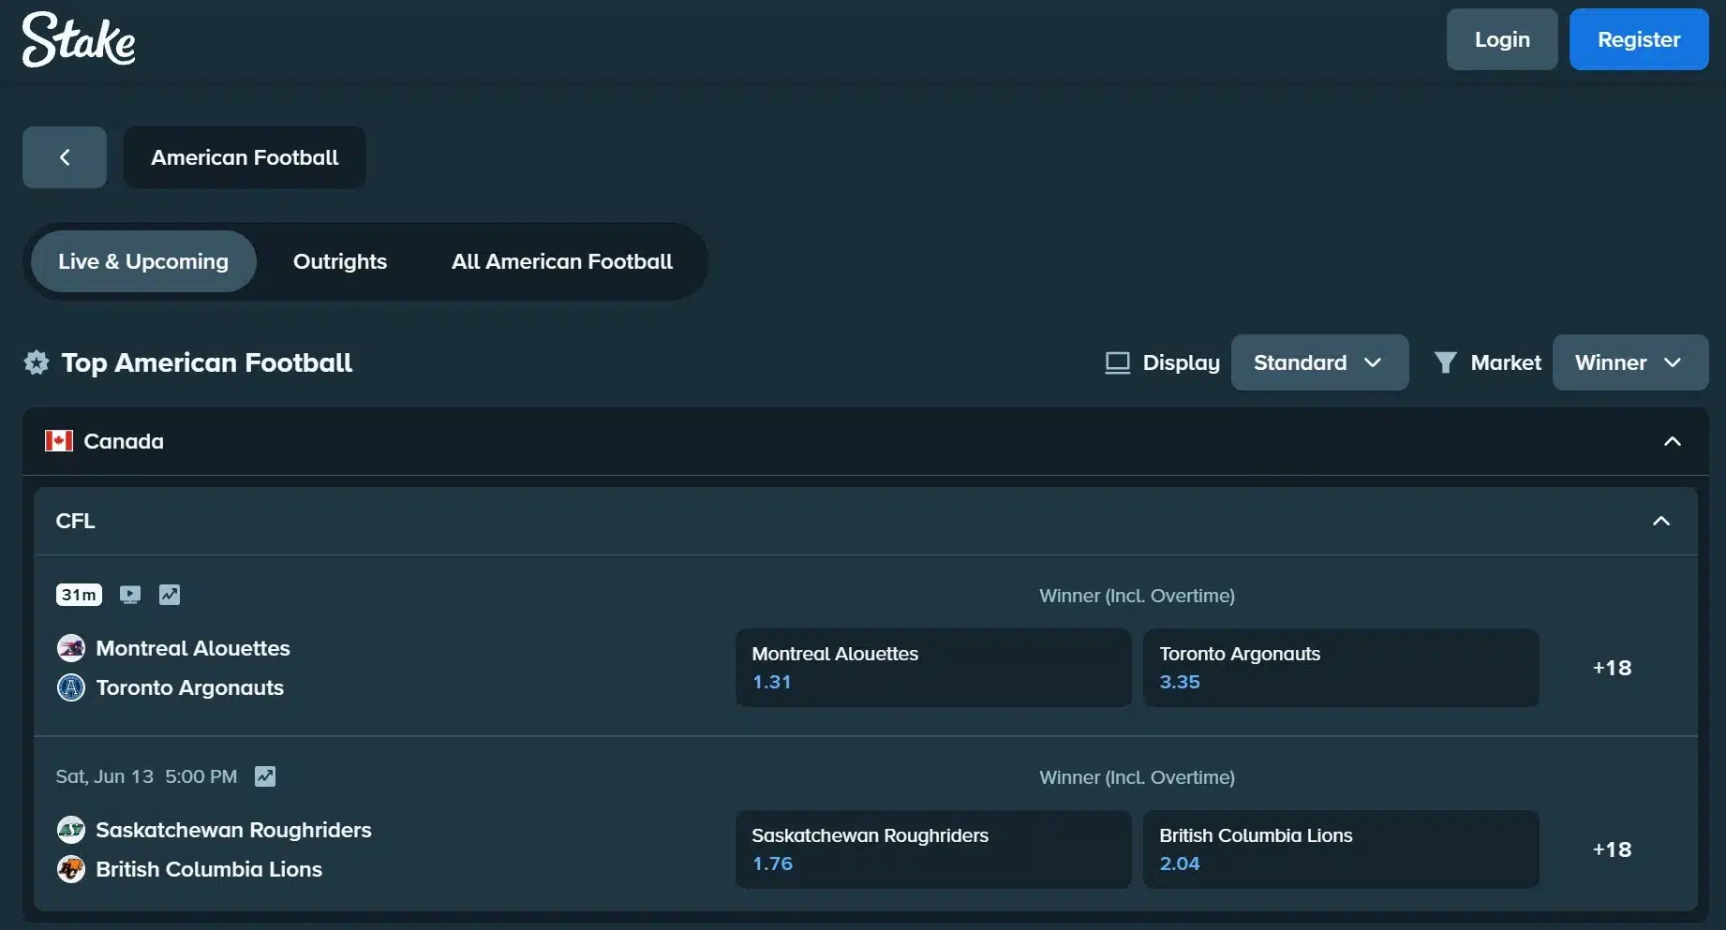1726x930 pixels.
Task: Click the Saskatchewan Roughriders team logo
Action: [71, 830]
